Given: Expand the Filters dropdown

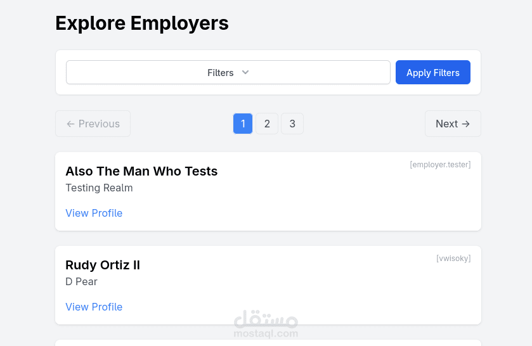Looking at the screenshot, I should pos(228,72).
